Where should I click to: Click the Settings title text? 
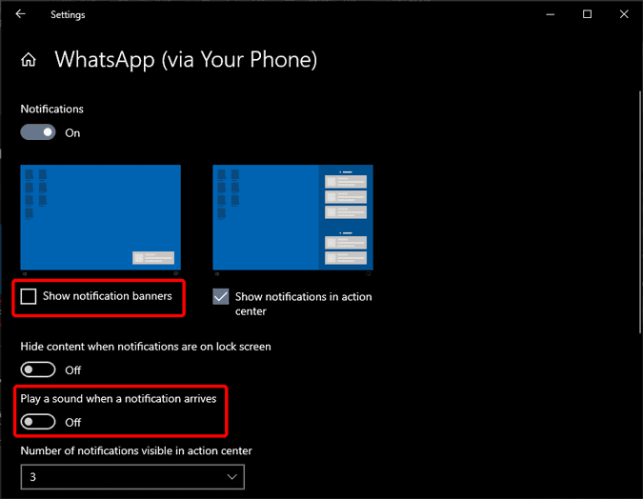tap(68, 15)
